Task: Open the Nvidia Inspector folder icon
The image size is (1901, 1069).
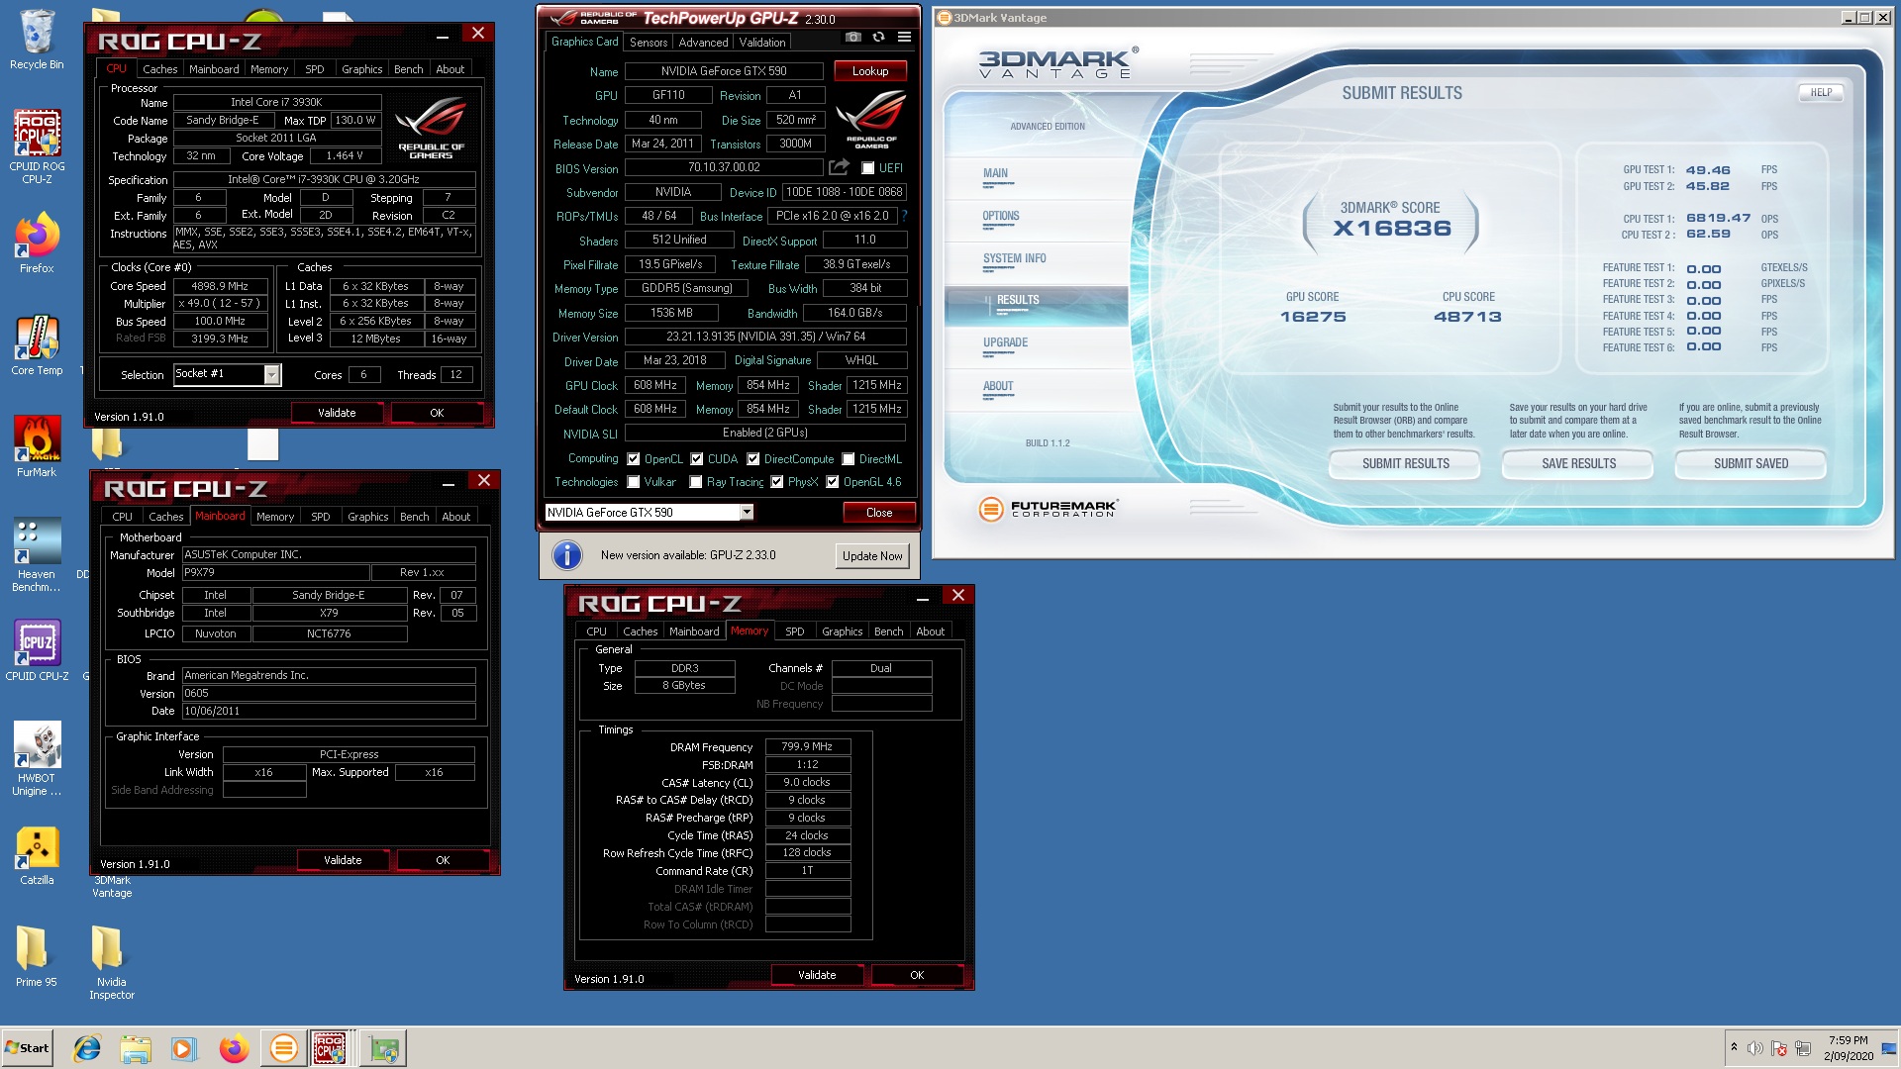Action: pyautogui.click(x=111, y=963)
